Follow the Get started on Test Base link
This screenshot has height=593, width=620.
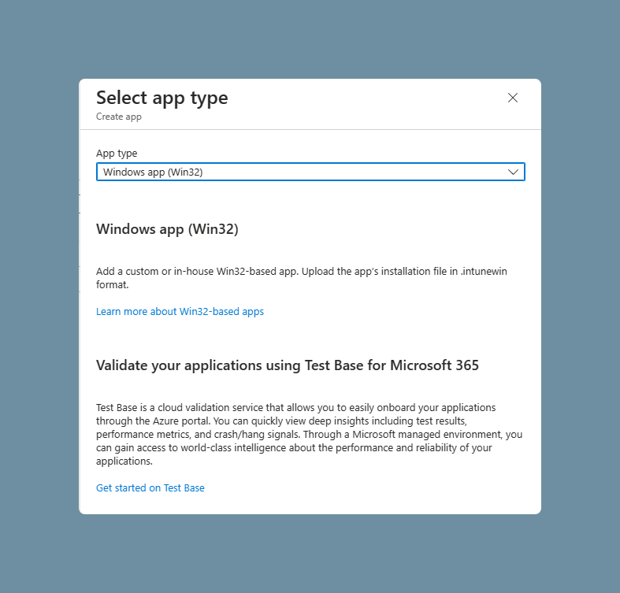(150, 487)
